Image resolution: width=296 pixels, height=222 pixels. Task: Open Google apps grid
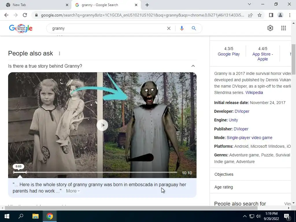(x=283, y=28)
